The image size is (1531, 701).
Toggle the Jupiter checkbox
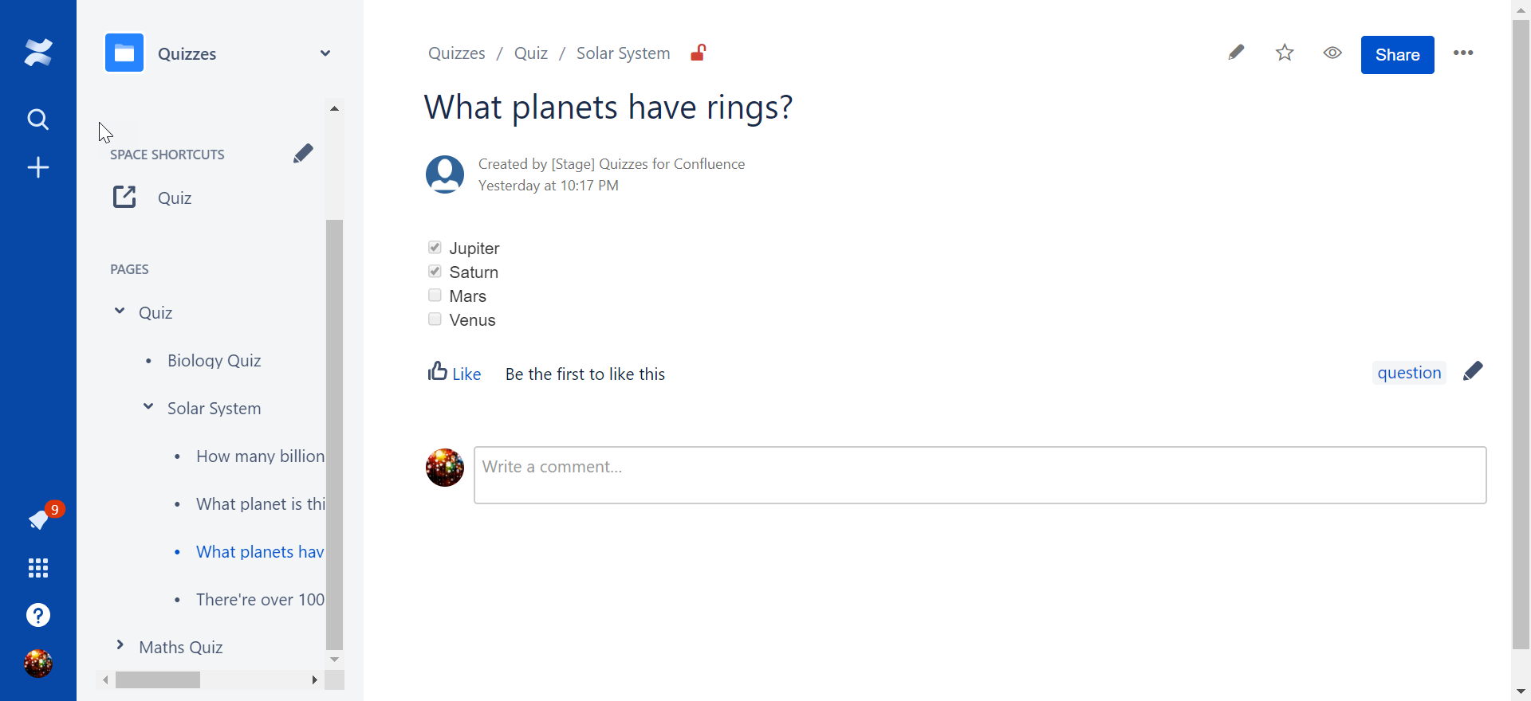pyautogui.click(x=435, y=248)
